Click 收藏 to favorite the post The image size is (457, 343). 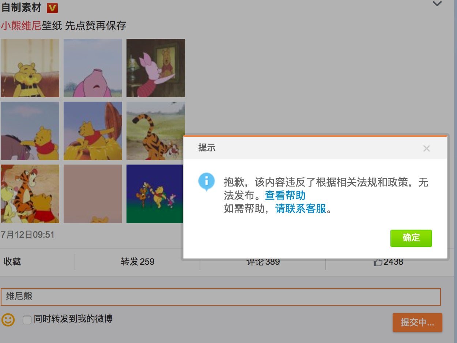click(x=12, y=262)
